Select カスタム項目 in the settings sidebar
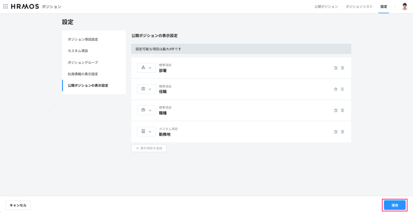Viewport: 413px width, 213px height. [x=78, y=51]
